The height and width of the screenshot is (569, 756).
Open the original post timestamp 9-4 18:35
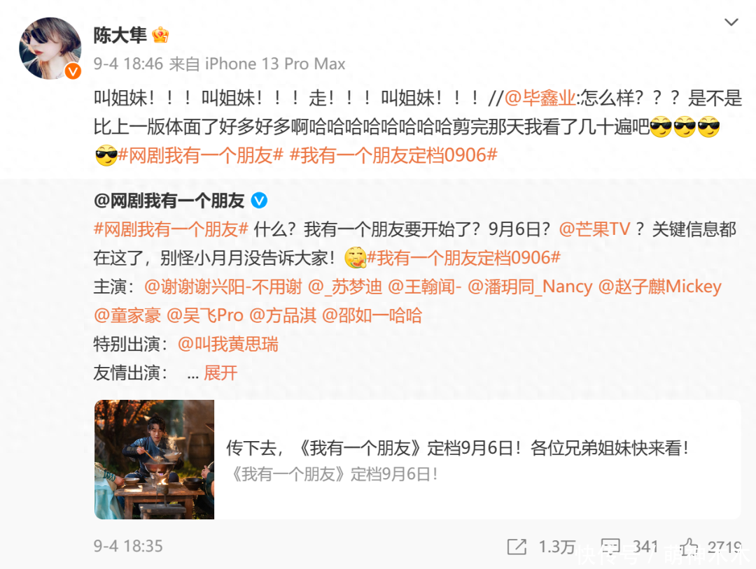tap(128, 547)
